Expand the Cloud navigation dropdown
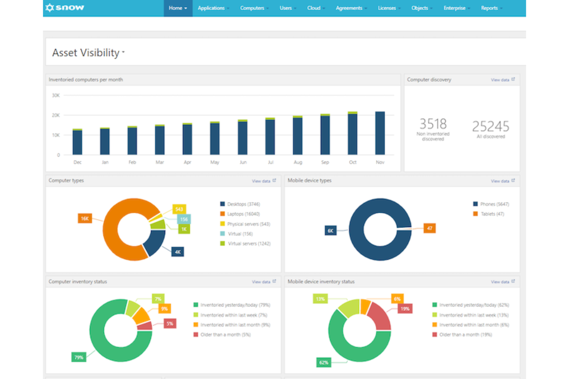569x379 pixels. [315, 8]
